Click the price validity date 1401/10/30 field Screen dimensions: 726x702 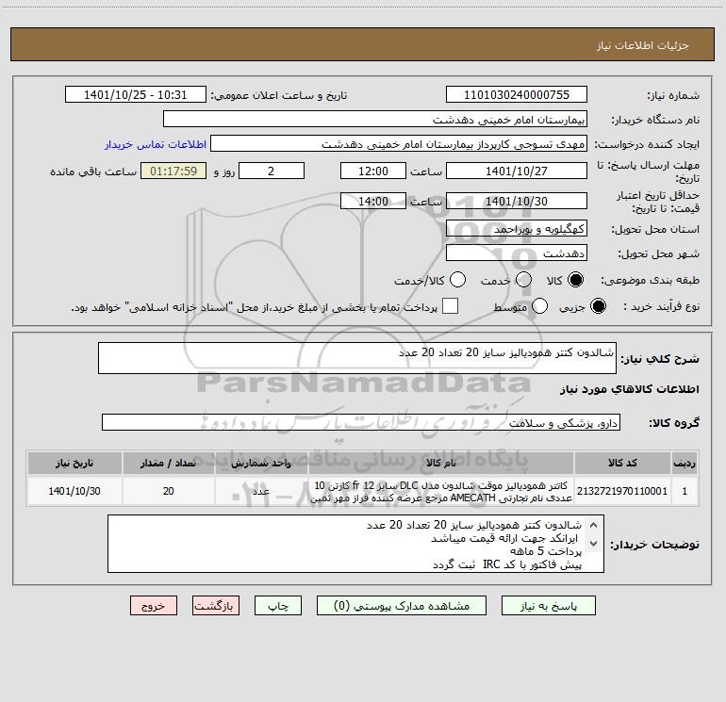coord(517,201)
